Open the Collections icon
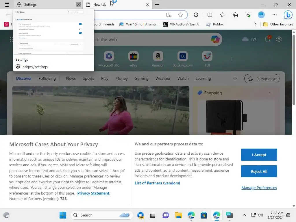Viewport: 296px width, 222px height. click(235, 15)
